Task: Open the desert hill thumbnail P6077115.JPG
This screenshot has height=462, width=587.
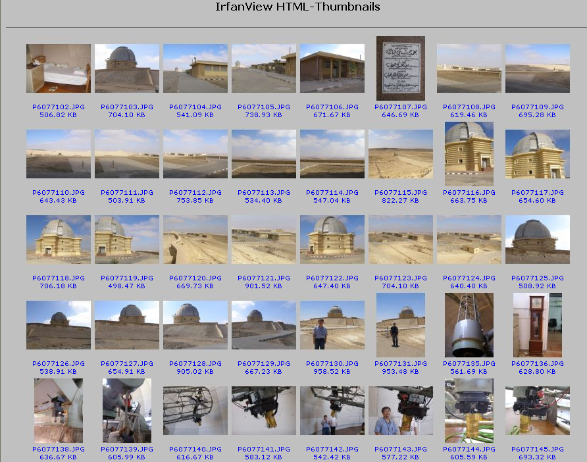Action: 401,154
